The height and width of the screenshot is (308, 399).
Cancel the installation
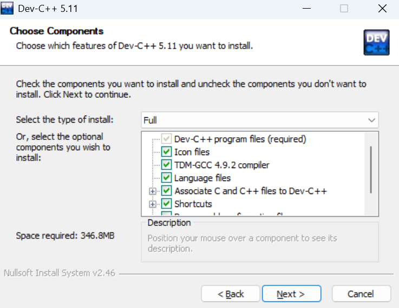[x=361, y=294]
